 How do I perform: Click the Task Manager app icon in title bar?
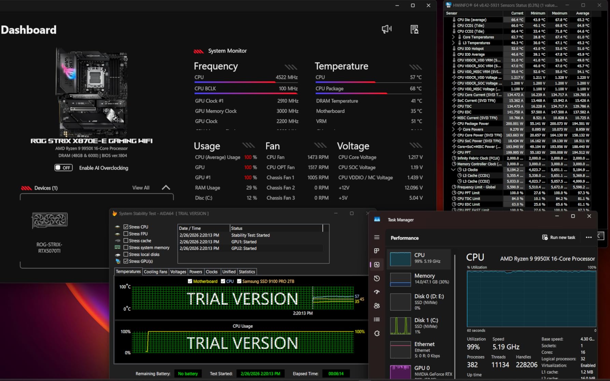tap(377, 219)
